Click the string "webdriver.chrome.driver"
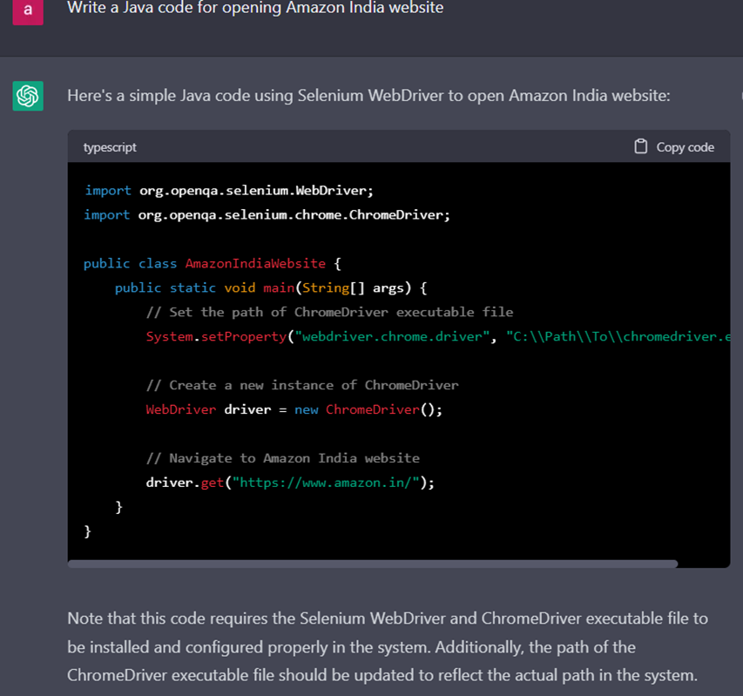The width and height of the screenshot is (743, 696). (392, 336)
